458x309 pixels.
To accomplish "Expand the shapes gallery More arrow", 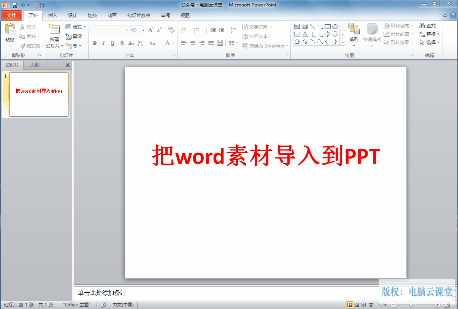I will (x=342, y=42).
